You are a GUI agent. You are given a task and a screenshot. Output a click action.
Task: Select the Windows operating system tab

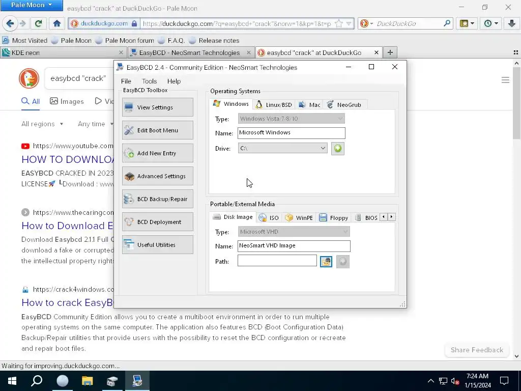[231, 104]
